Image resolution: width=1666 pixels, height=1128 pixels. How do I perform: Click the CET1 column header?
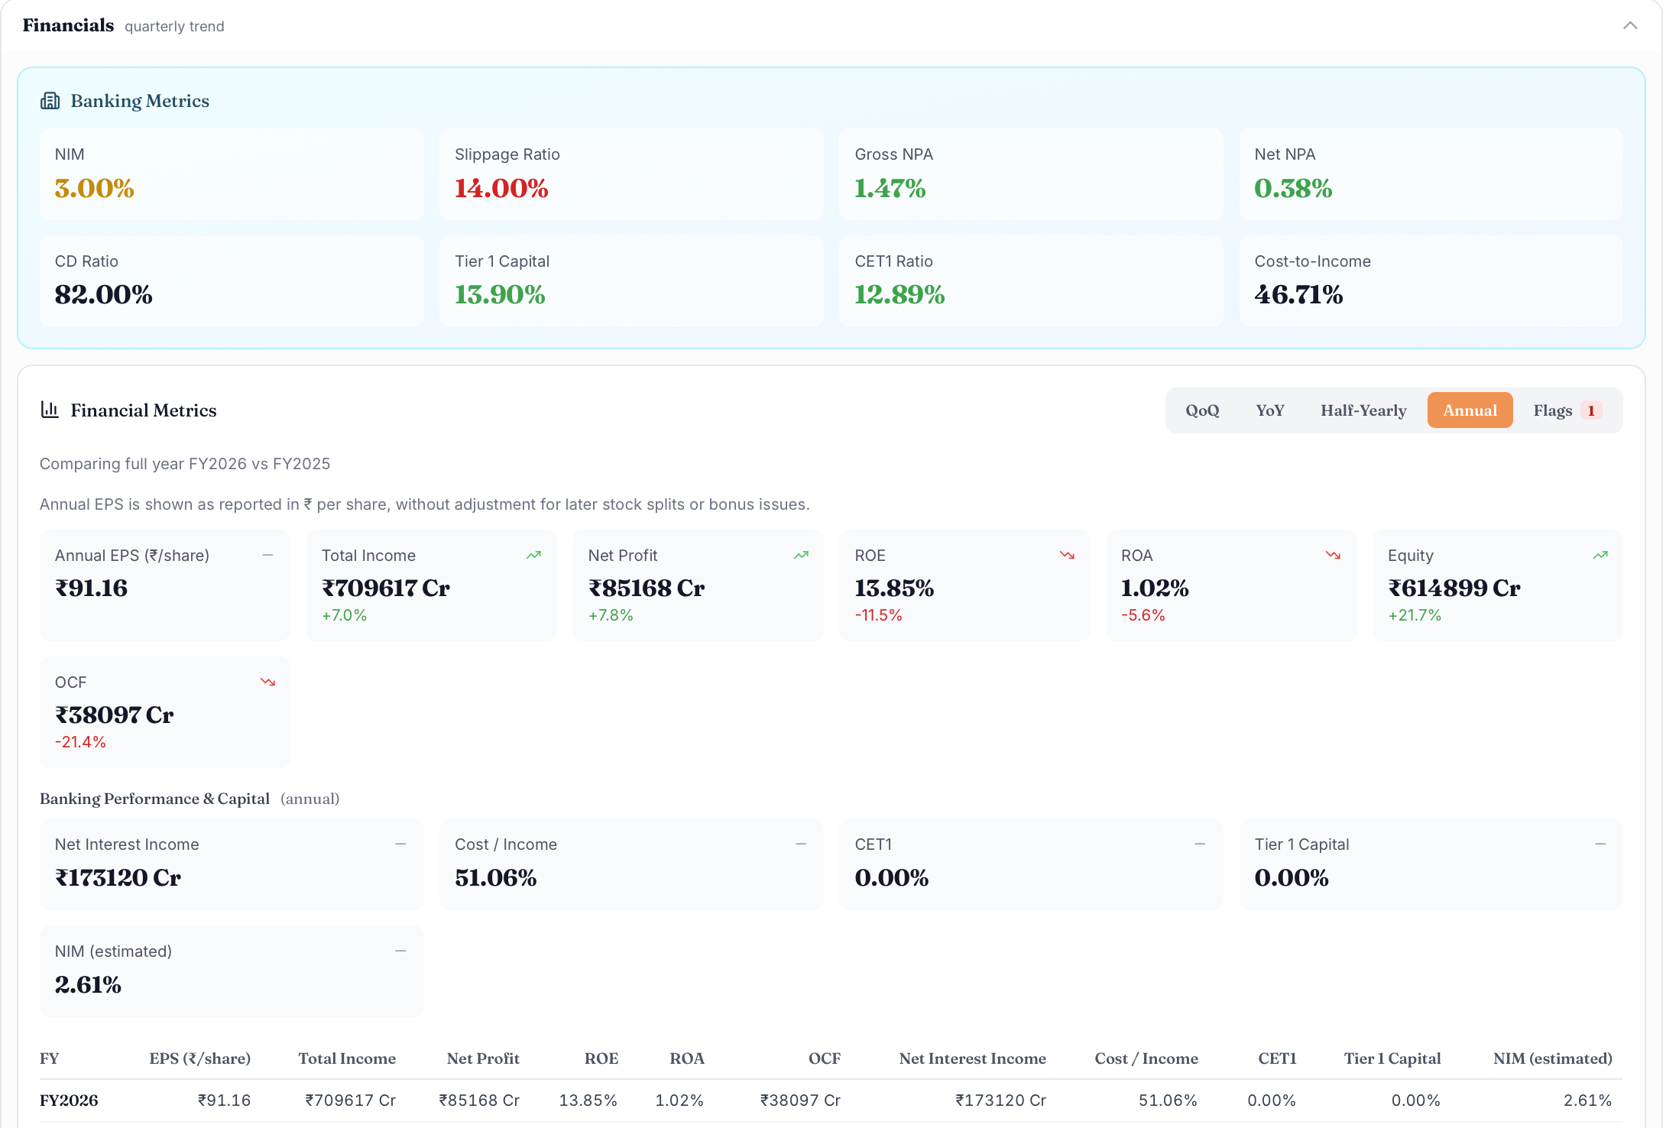tap(1277, 1058)
